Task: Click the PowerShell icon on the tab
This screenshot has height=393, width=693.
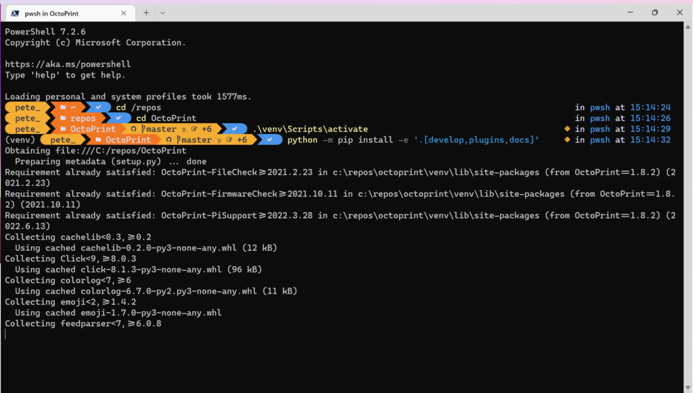Action: [x=15, y=14]
